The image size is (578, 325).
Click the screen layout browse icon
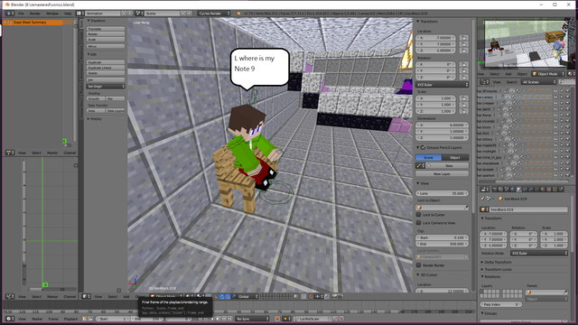(x=80, y=14)
